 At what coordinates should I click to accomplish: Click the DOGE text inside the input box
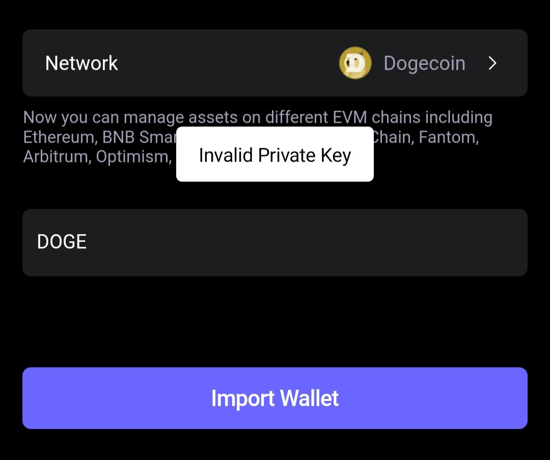(62, 242)
